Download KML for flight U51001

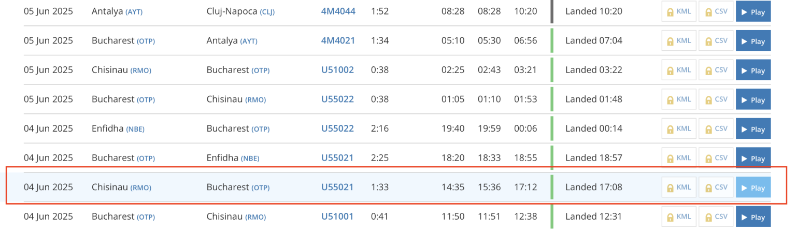click(679, 217)
